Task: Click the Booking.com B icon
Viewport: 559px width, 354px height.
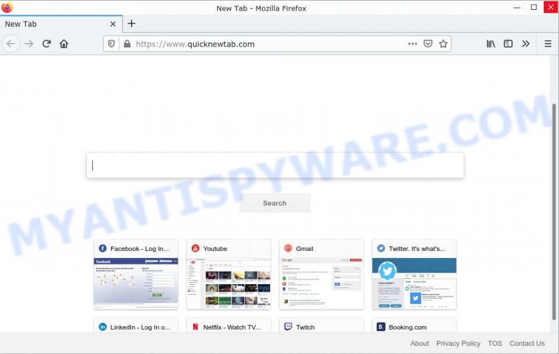Action: 381,327
